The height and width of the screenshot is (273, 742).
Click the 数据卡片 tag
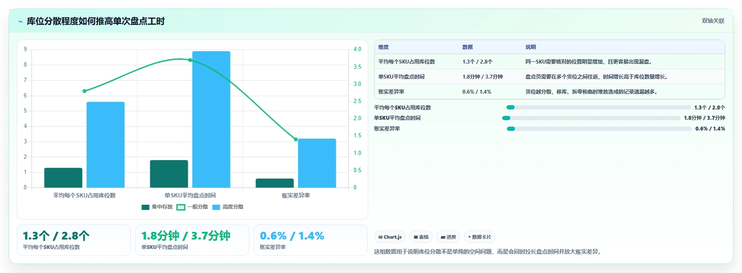click(x=479, y=237)
